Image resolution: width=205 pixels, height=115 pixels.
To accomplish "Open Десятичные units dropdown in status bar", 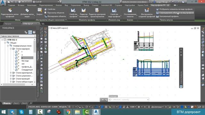I will pos(157,107).
